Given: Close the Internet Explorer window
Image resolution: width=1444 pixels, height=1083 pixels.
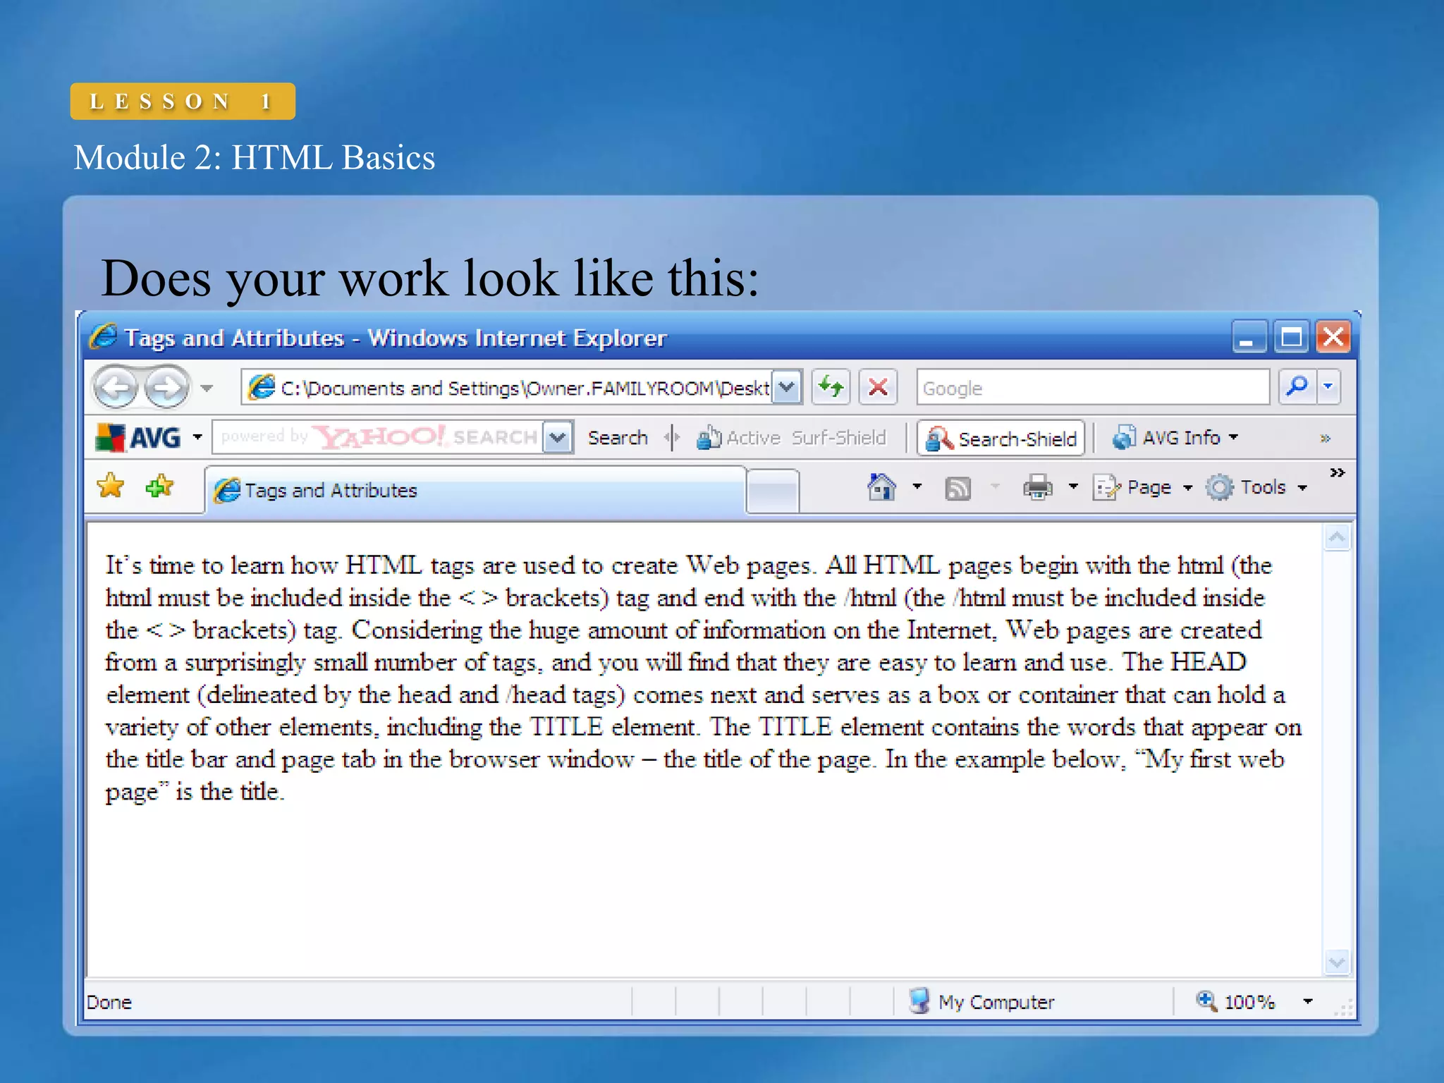Looking at the screenshot, I should [x=1333, y=337].
